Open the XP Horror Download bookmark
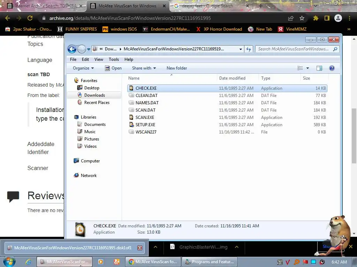 click(x=219, y=29)
